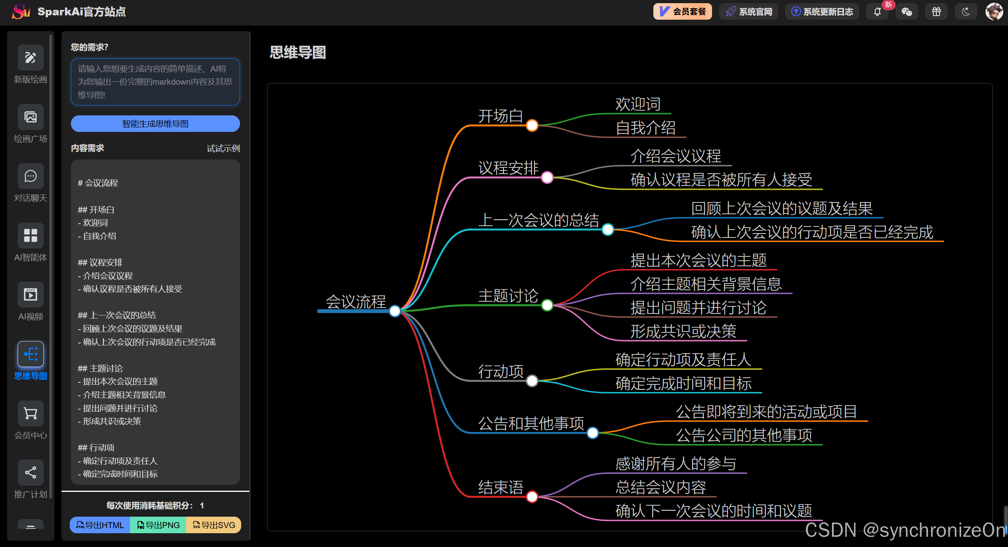Open the 绘画广场 gallery icon
1008x547 pixels.
tap(30, 117)
